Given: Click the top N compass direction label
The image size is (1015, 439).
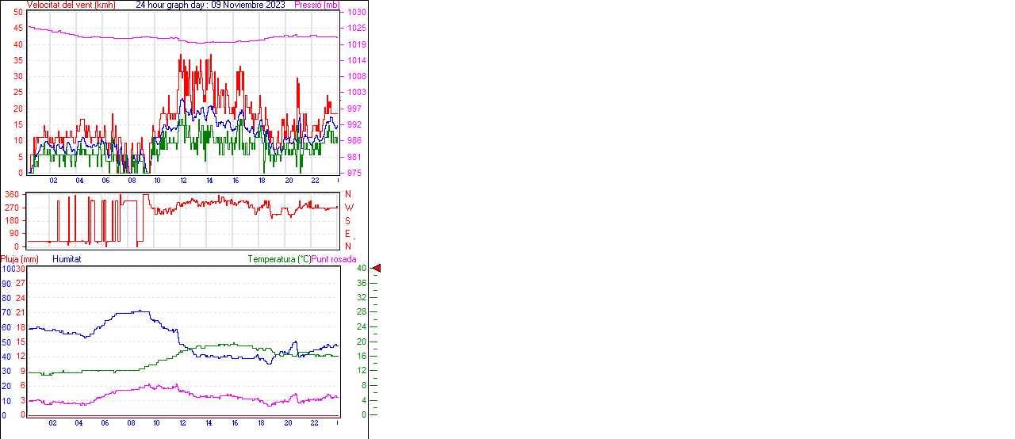Looking at the screenshot, I should pos(348,194).
